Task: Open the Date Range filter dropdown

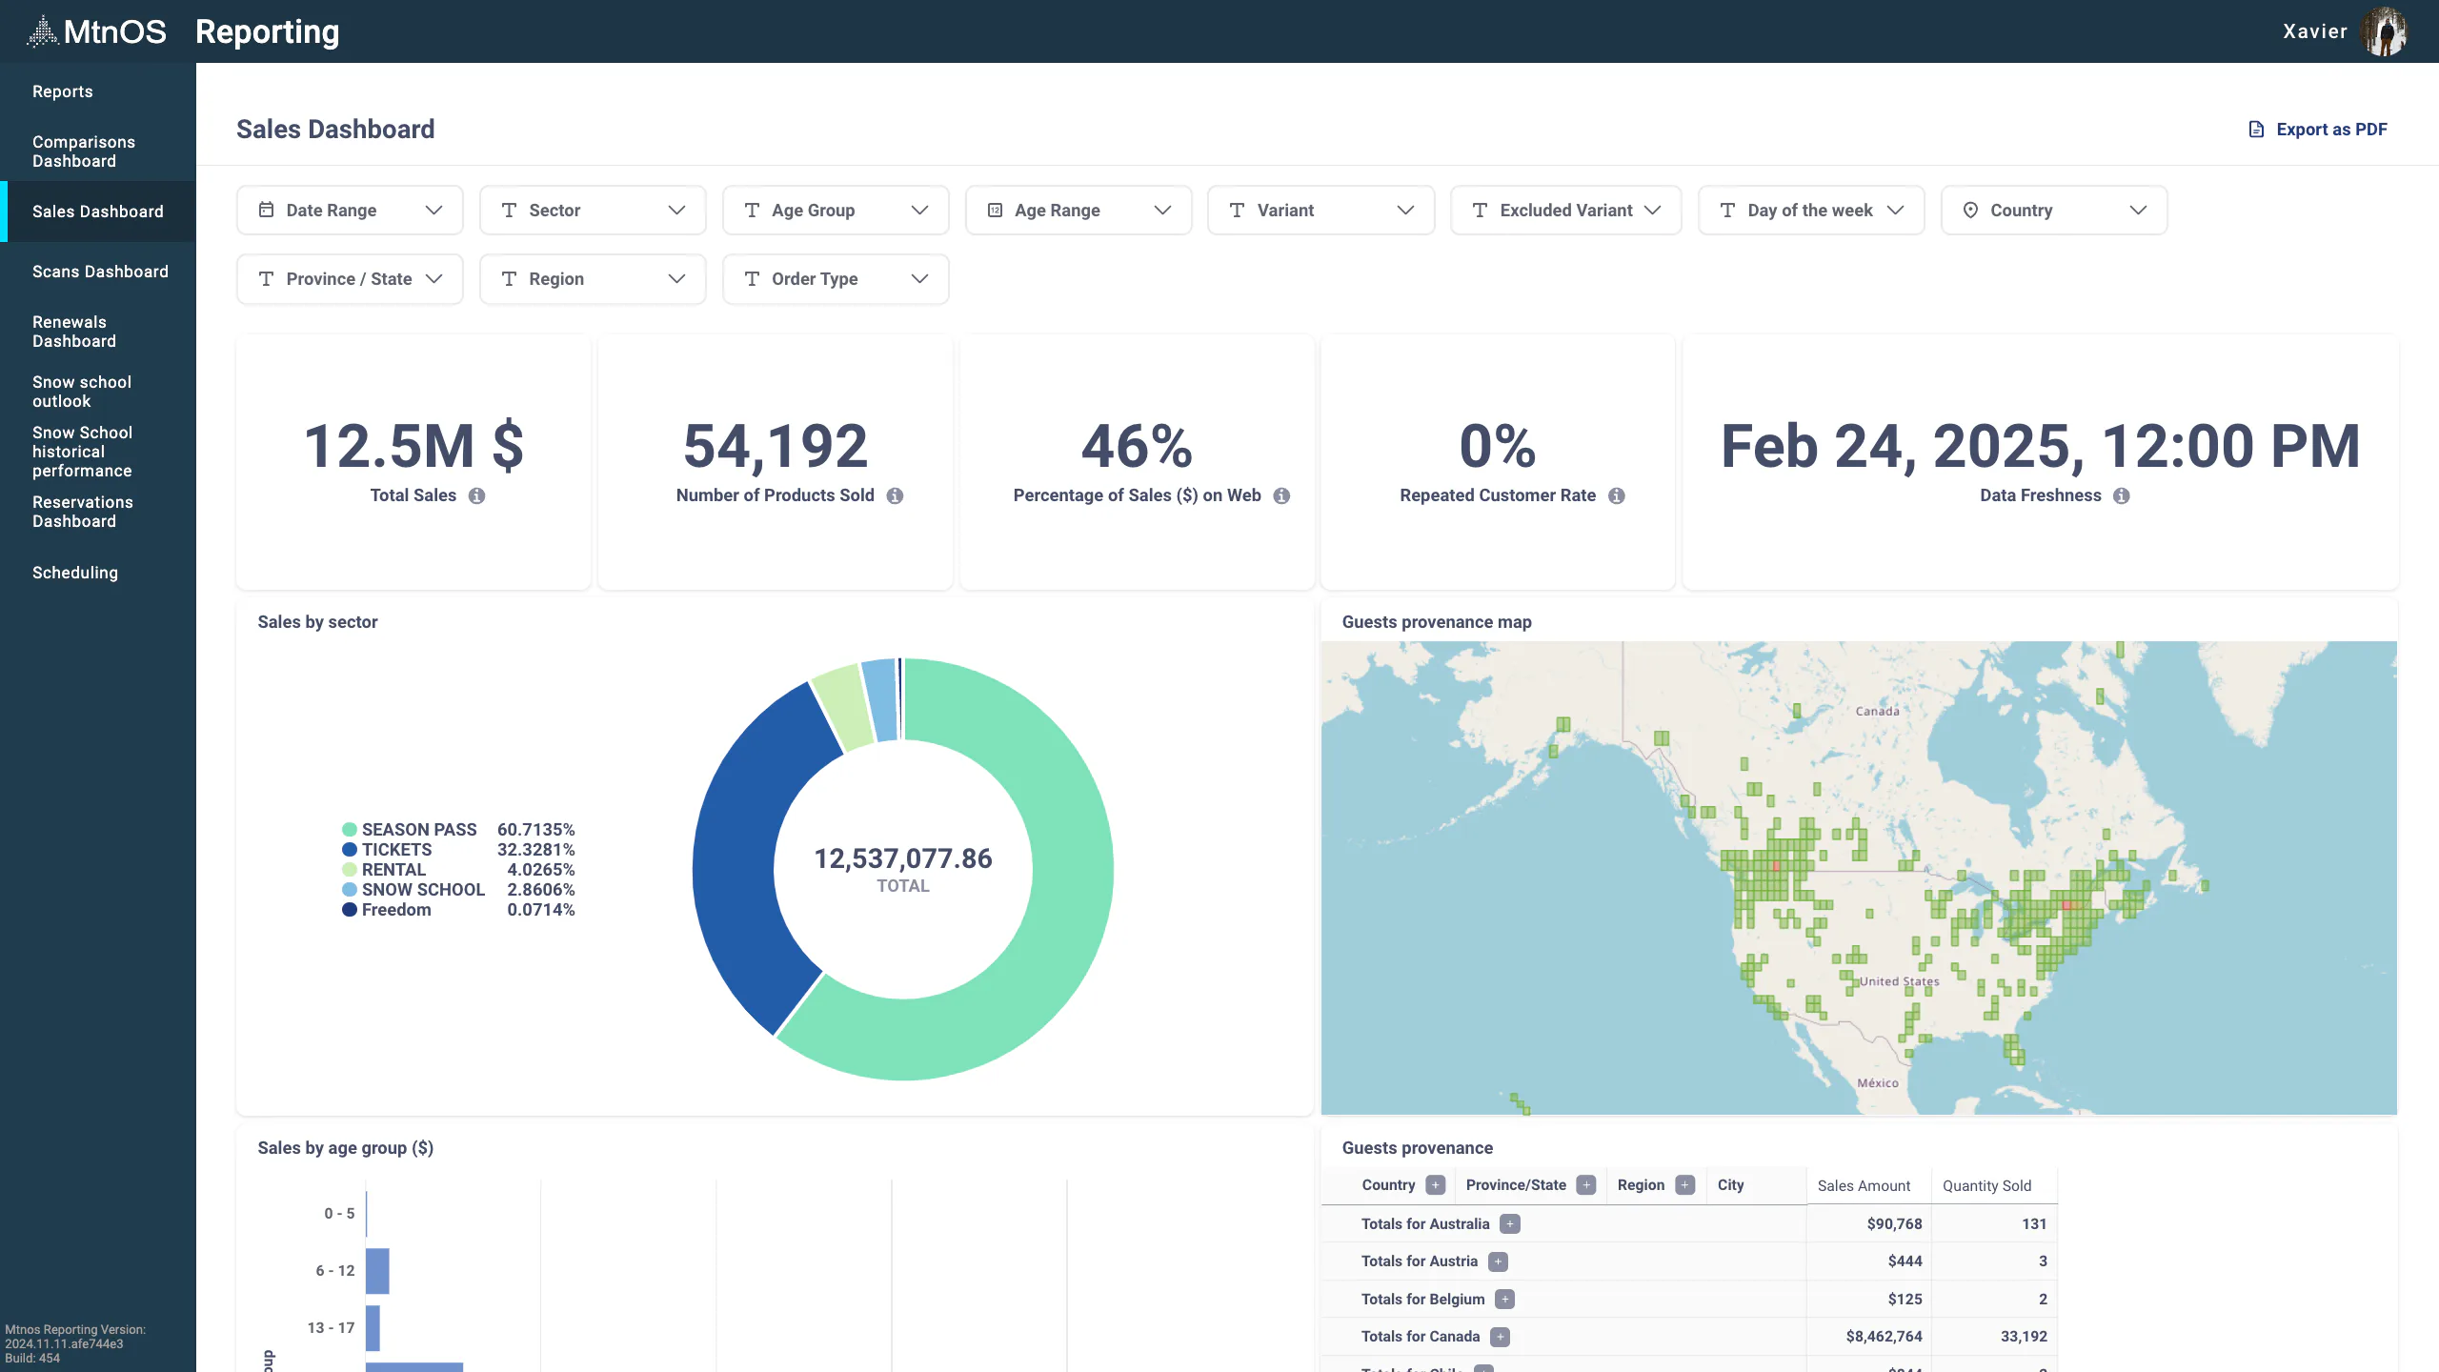Action: pyautogui.click(x=350, y=211)
